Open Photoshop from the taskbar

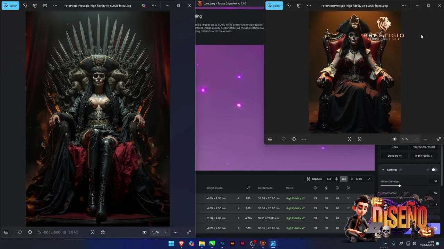(x=222, y=243)
